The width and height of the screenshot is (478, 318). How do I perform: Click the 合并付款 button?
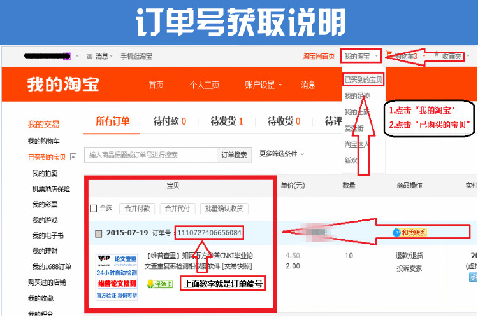[x=137, y=209]
